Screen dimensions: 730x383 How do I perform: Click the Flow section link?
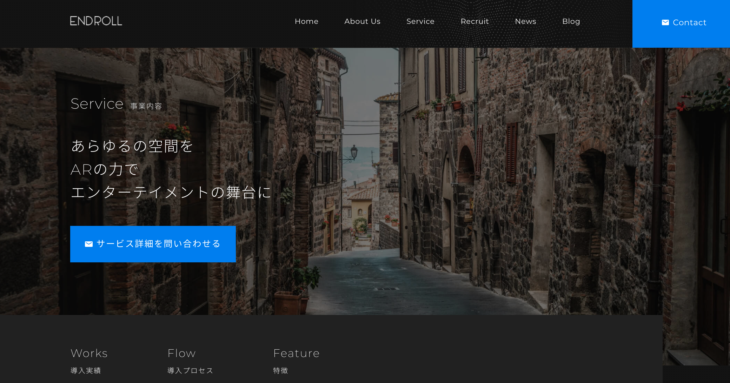(x=181, y=353)
